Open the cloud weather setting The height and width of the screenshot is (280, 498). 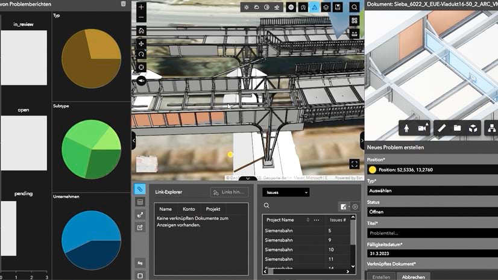(x=257, y=7)
